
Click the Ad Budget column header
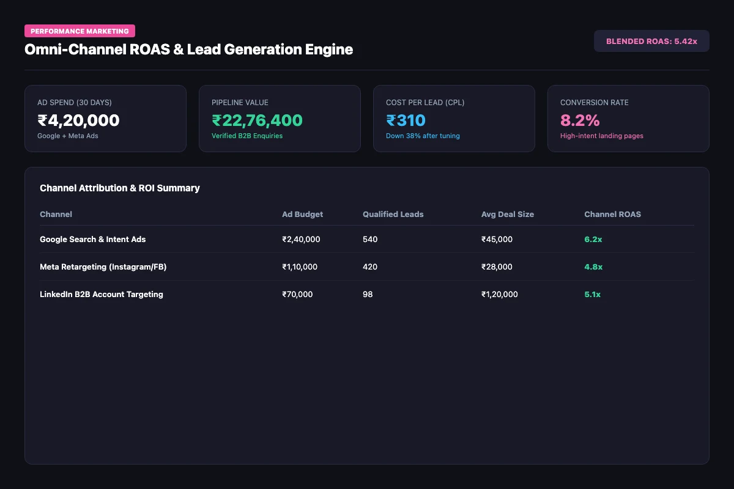coord(302,215)
